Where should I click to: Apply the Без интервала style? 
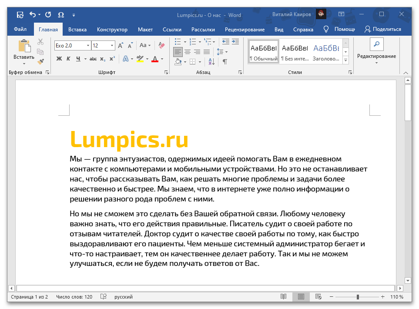tap(295, 52)
